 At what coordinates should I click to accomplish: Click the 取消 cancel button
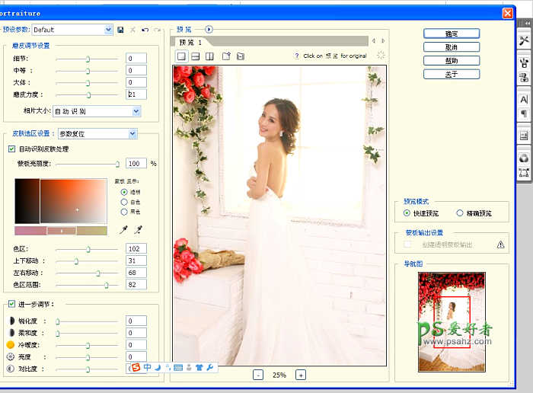click(452, 47)
